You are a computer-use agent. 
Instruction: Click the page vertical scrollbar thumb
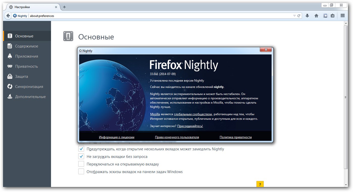pyautogui.click(x=346, y=97)
